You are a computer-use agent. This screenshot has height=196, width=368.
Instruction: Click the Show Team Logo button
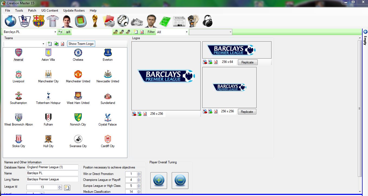click(x=81, y=44)
